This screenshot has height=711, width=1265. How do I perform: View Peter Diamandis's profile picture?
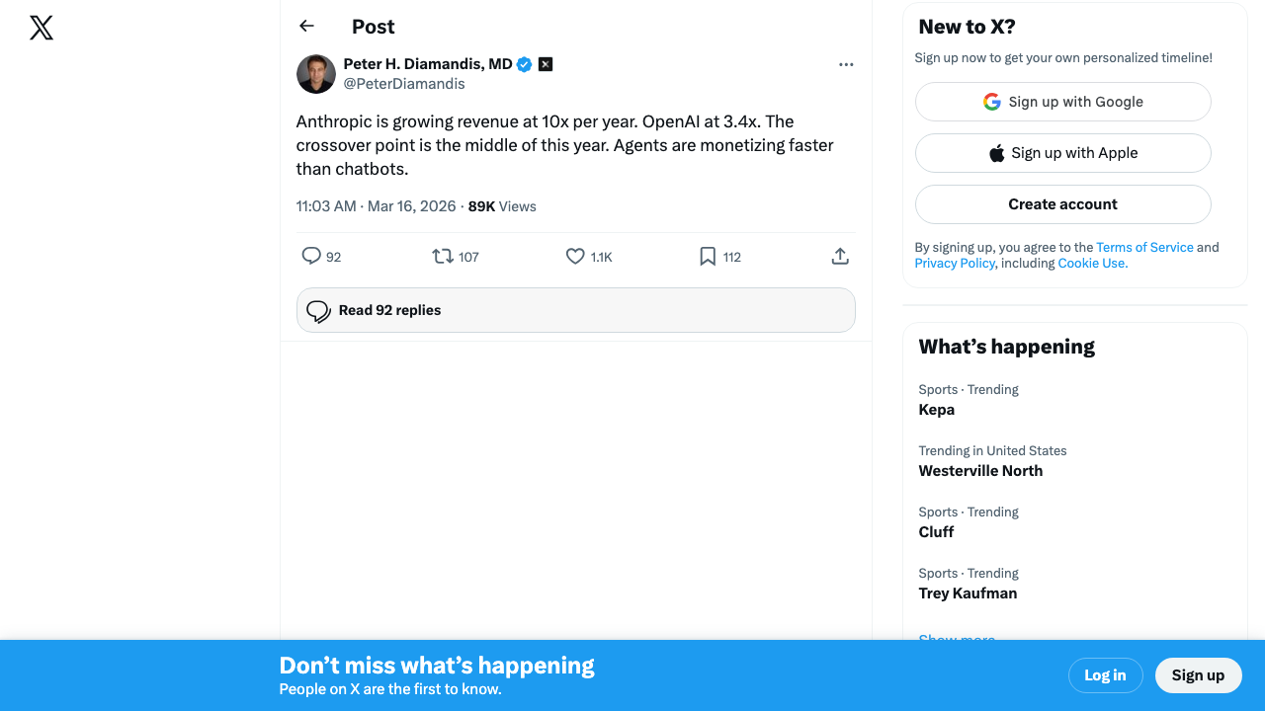pos(315,73)
